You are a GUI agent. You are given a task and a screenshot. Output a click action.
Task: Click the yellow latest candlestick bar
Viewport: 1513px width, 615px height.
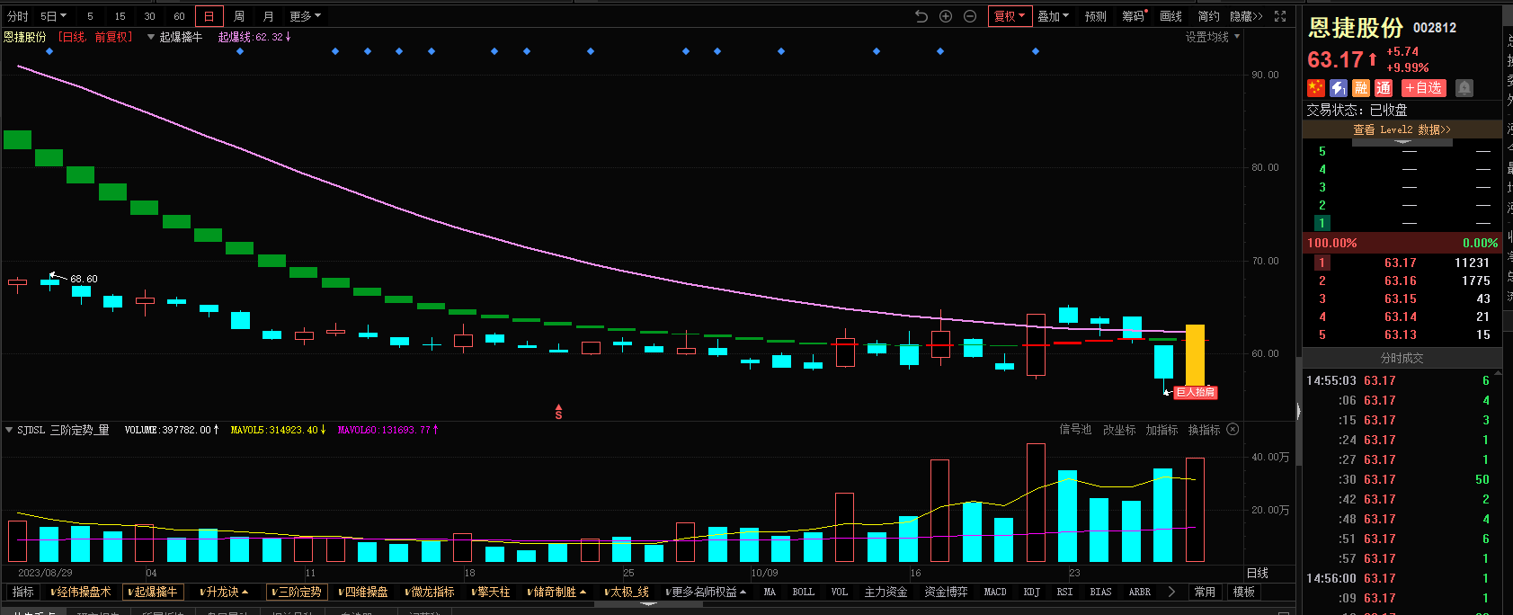[x=1195, y=354]
